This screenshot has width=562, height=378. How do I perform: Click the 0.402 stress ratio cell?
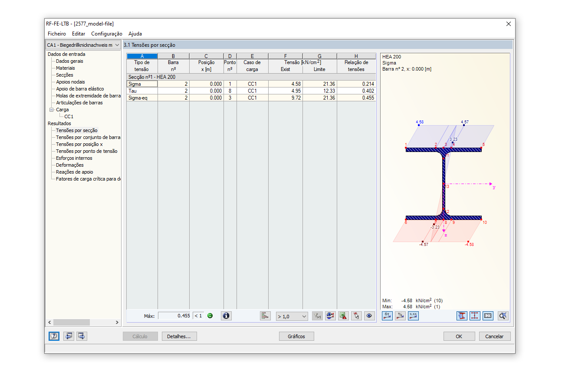(356, 91)
